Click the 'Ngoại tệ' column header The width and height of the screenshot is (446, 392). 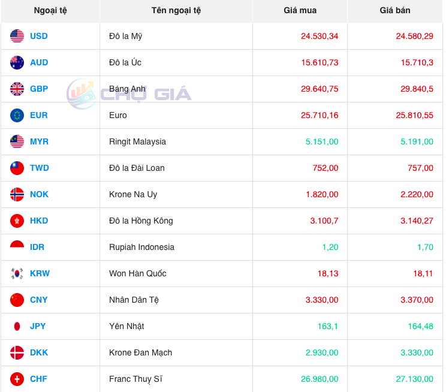pyautogui.click(x=50, y=11)
